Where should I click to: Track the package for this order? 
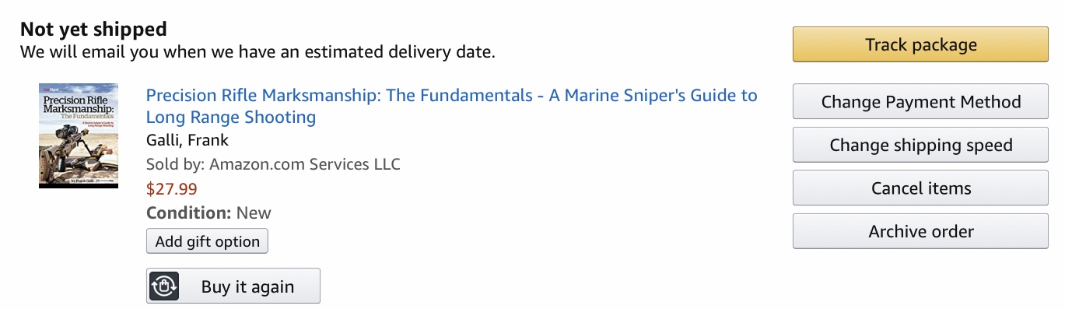pos(920,44)
